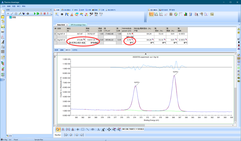Screen dimensions: 241x141
Task: Open the 文件 menu
Action: click(x=4, y=6)
